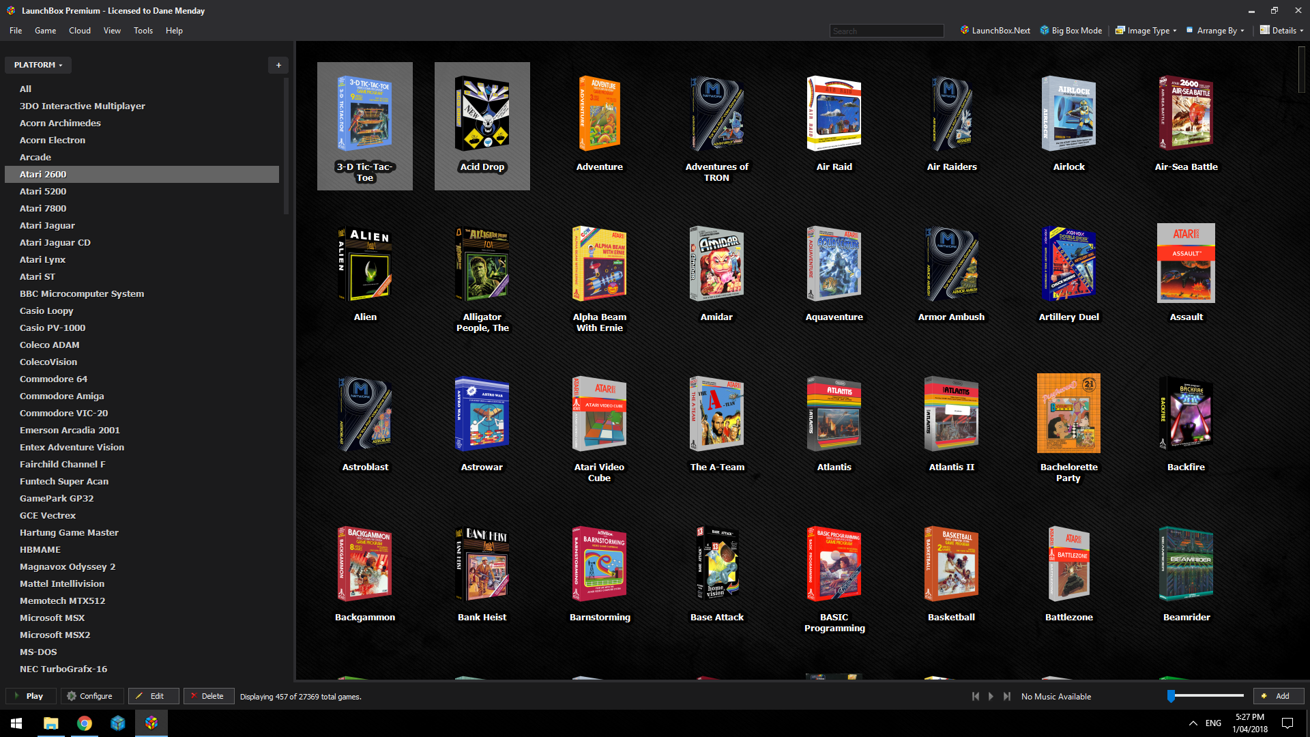Select the Beamrider cover
Image resolution: width=1310 pixels, height=737 pixels.
pyautogui.click(x=1187, y=564)
